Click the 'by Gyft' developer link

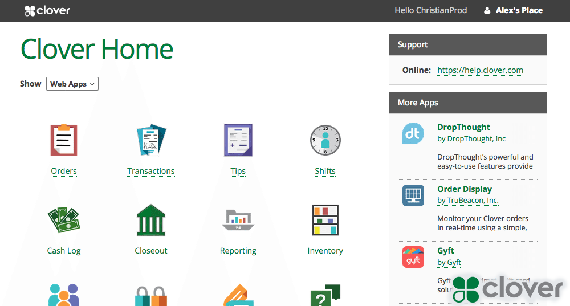coord(449,262)
